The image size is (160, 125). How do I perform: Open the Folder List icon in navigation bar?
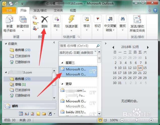[44, 114]
